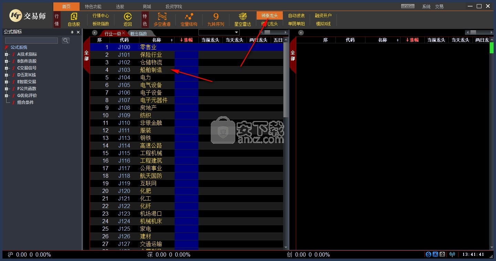
Task: Click the 公式系统 root node icon
Action: [x=6, y=47]
